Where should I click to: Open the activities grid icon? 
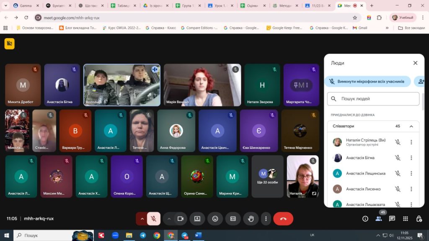405,218
